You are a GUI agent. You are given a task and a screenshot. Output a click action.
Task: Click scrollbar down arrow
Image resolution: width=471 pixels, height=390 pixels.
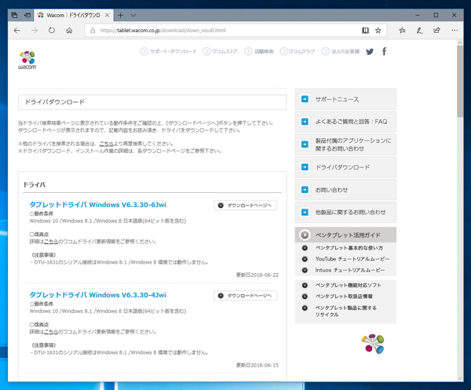460,378
